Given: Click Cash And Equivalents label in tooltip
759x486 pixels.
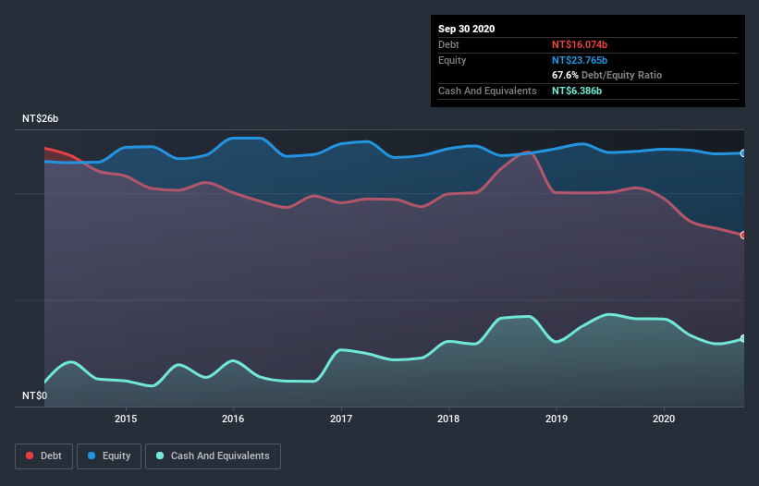Looking at the screenshot, I should 487,91.
